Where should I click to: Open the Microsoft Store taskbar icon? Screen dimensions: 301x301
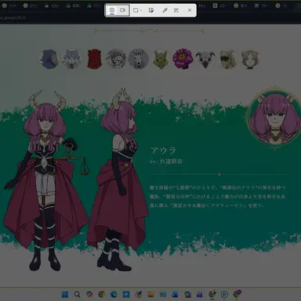pyautogui.click(x=187, y=295)
